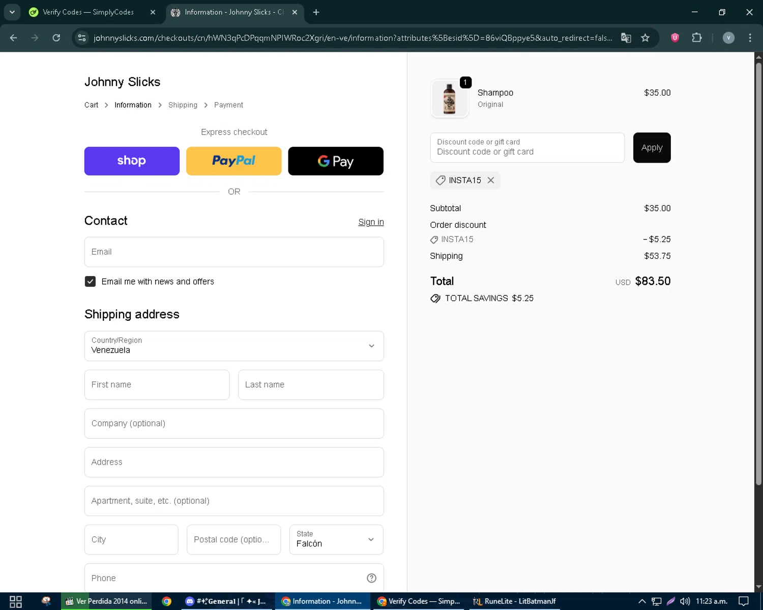The image size is (763, 610).
Task: Apply the discount code
Action: (x=652, y=148)
